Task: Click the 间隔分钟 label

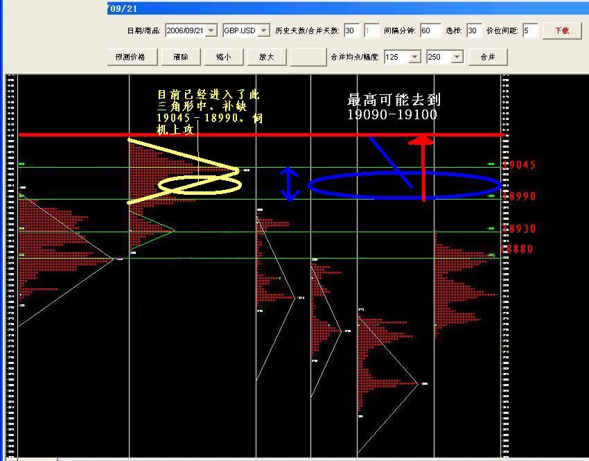Action: coord(400,31)
